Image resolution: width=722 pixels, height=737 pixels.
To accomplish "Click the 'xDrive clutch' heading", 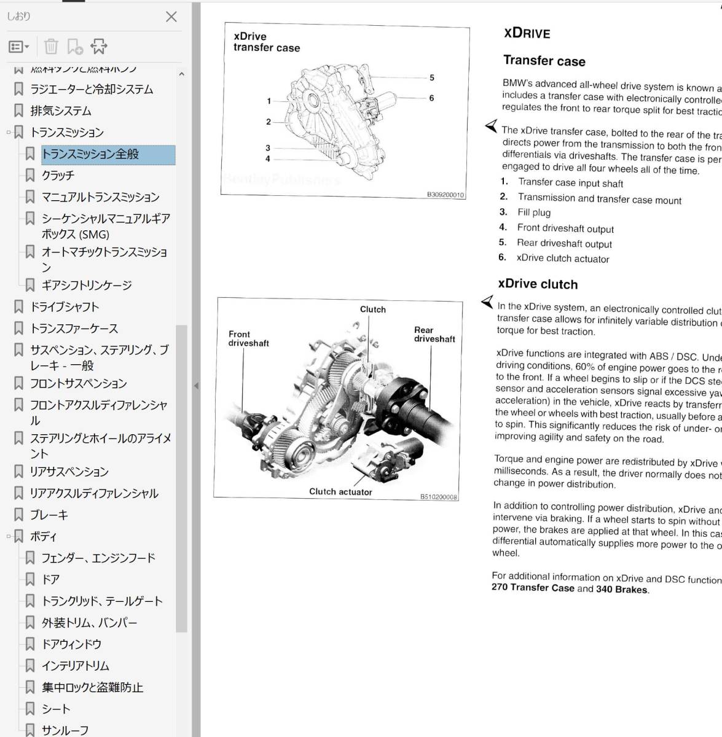I will [538, 284].
